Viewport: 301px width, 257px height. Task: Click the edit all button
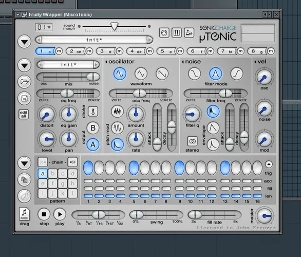pos(24,114)
